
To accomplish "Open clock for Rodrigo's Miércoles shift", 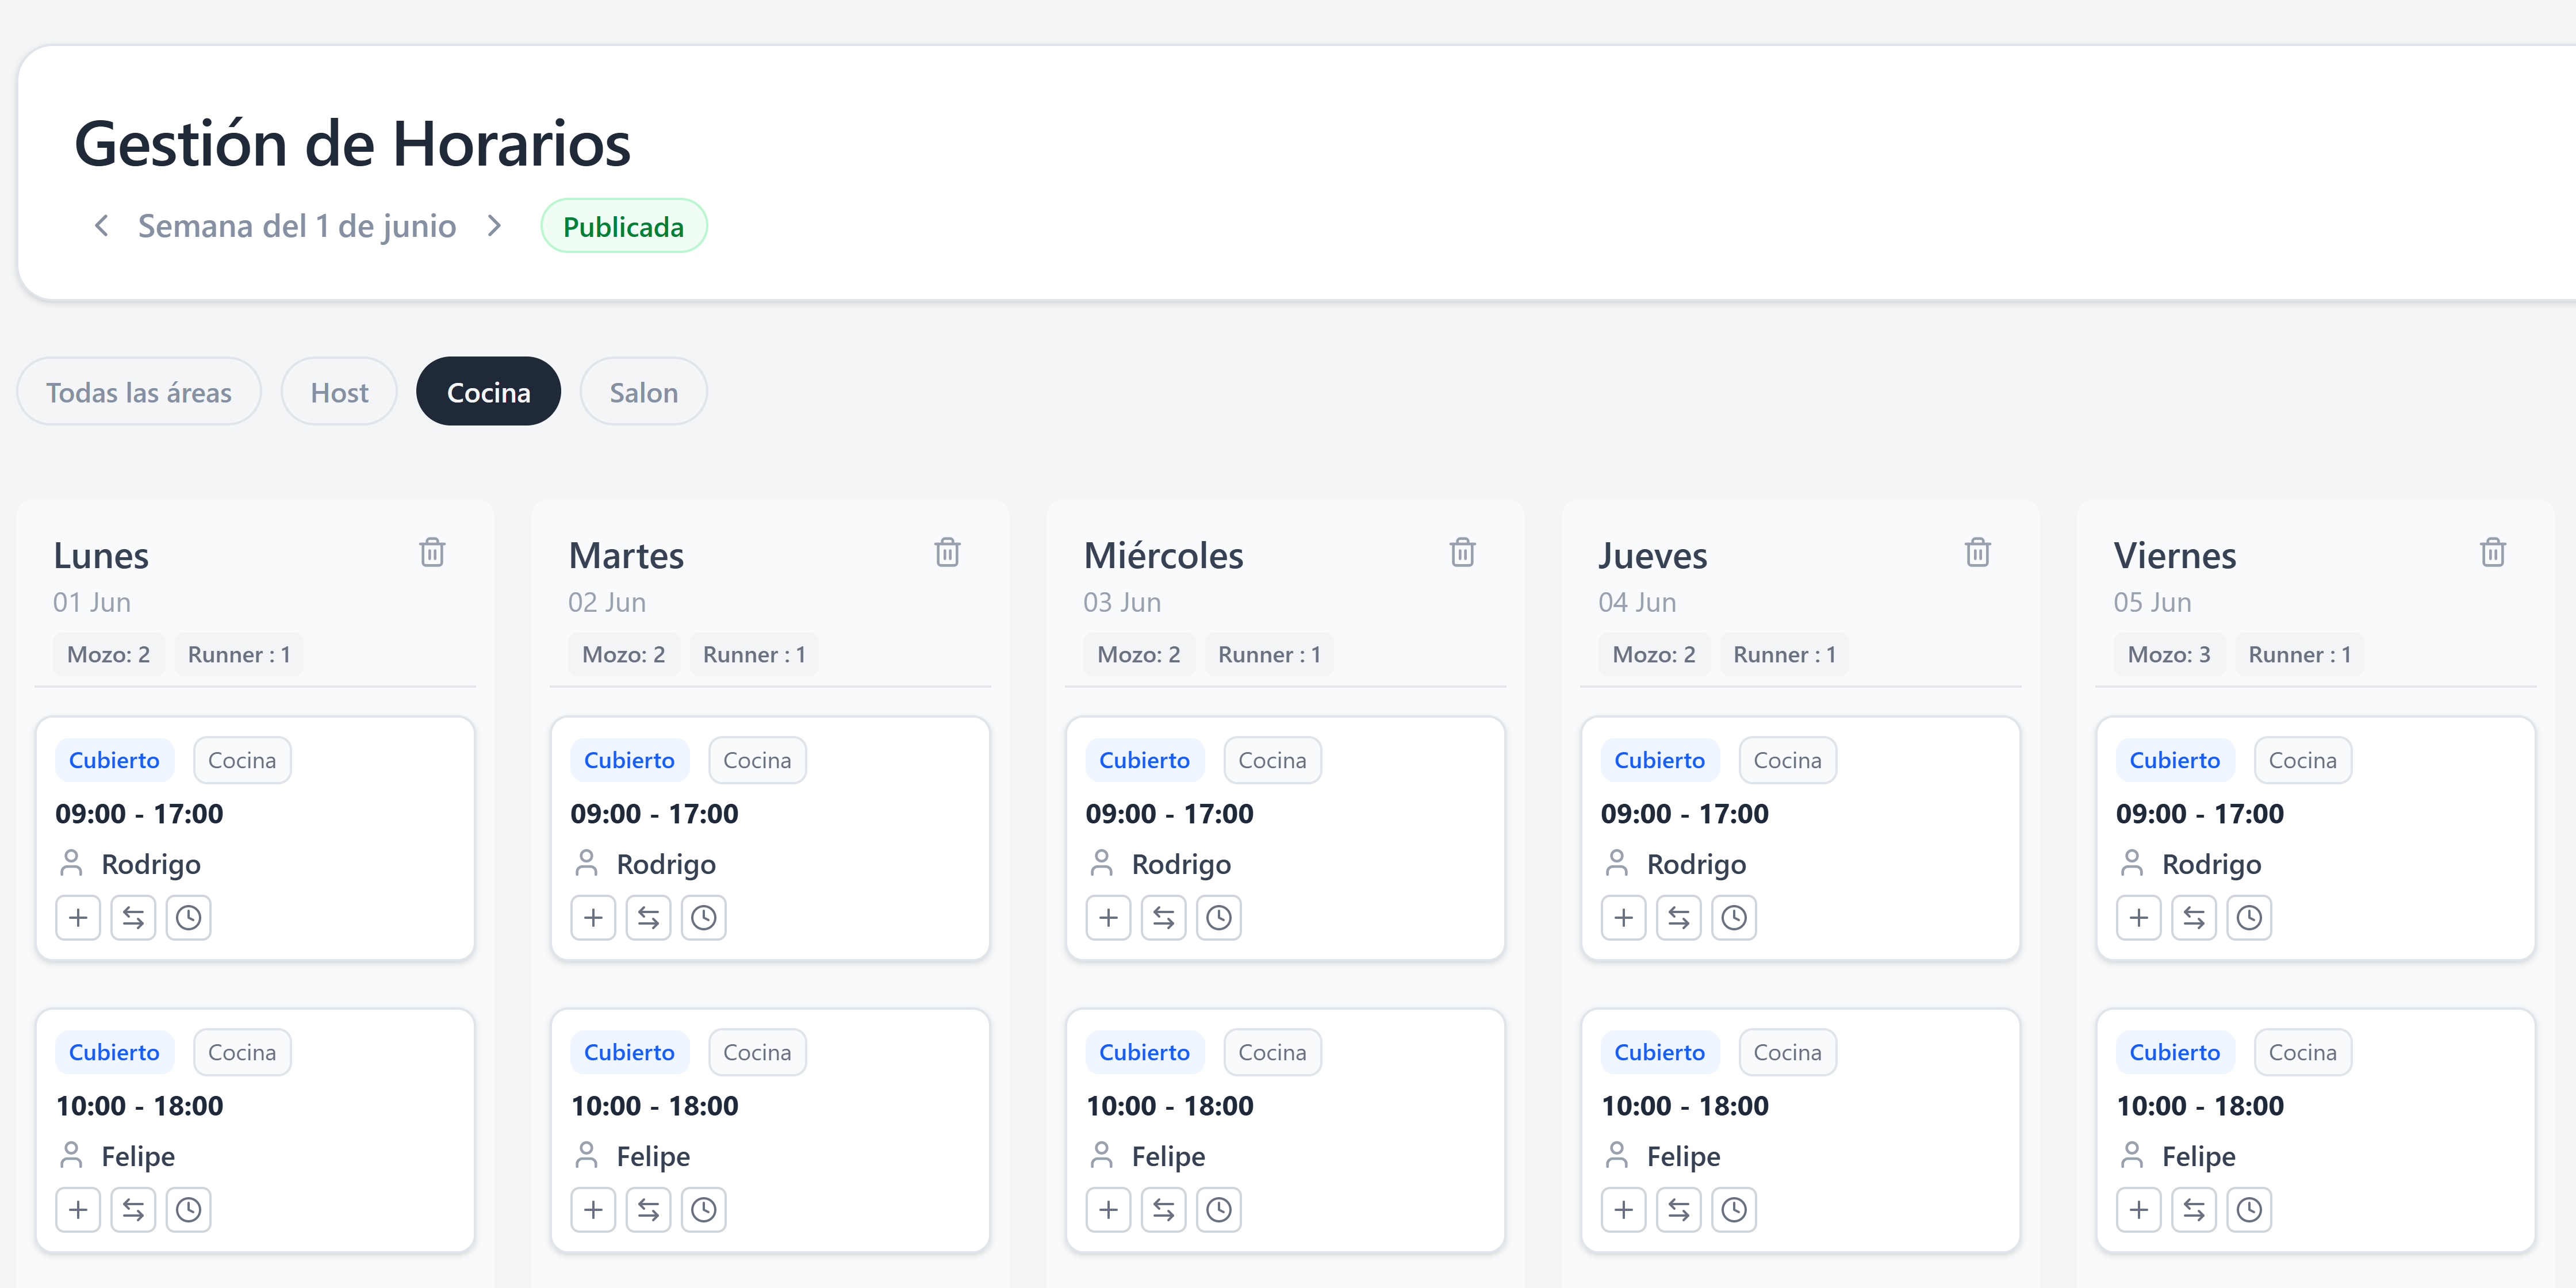I will point(1218,917).
